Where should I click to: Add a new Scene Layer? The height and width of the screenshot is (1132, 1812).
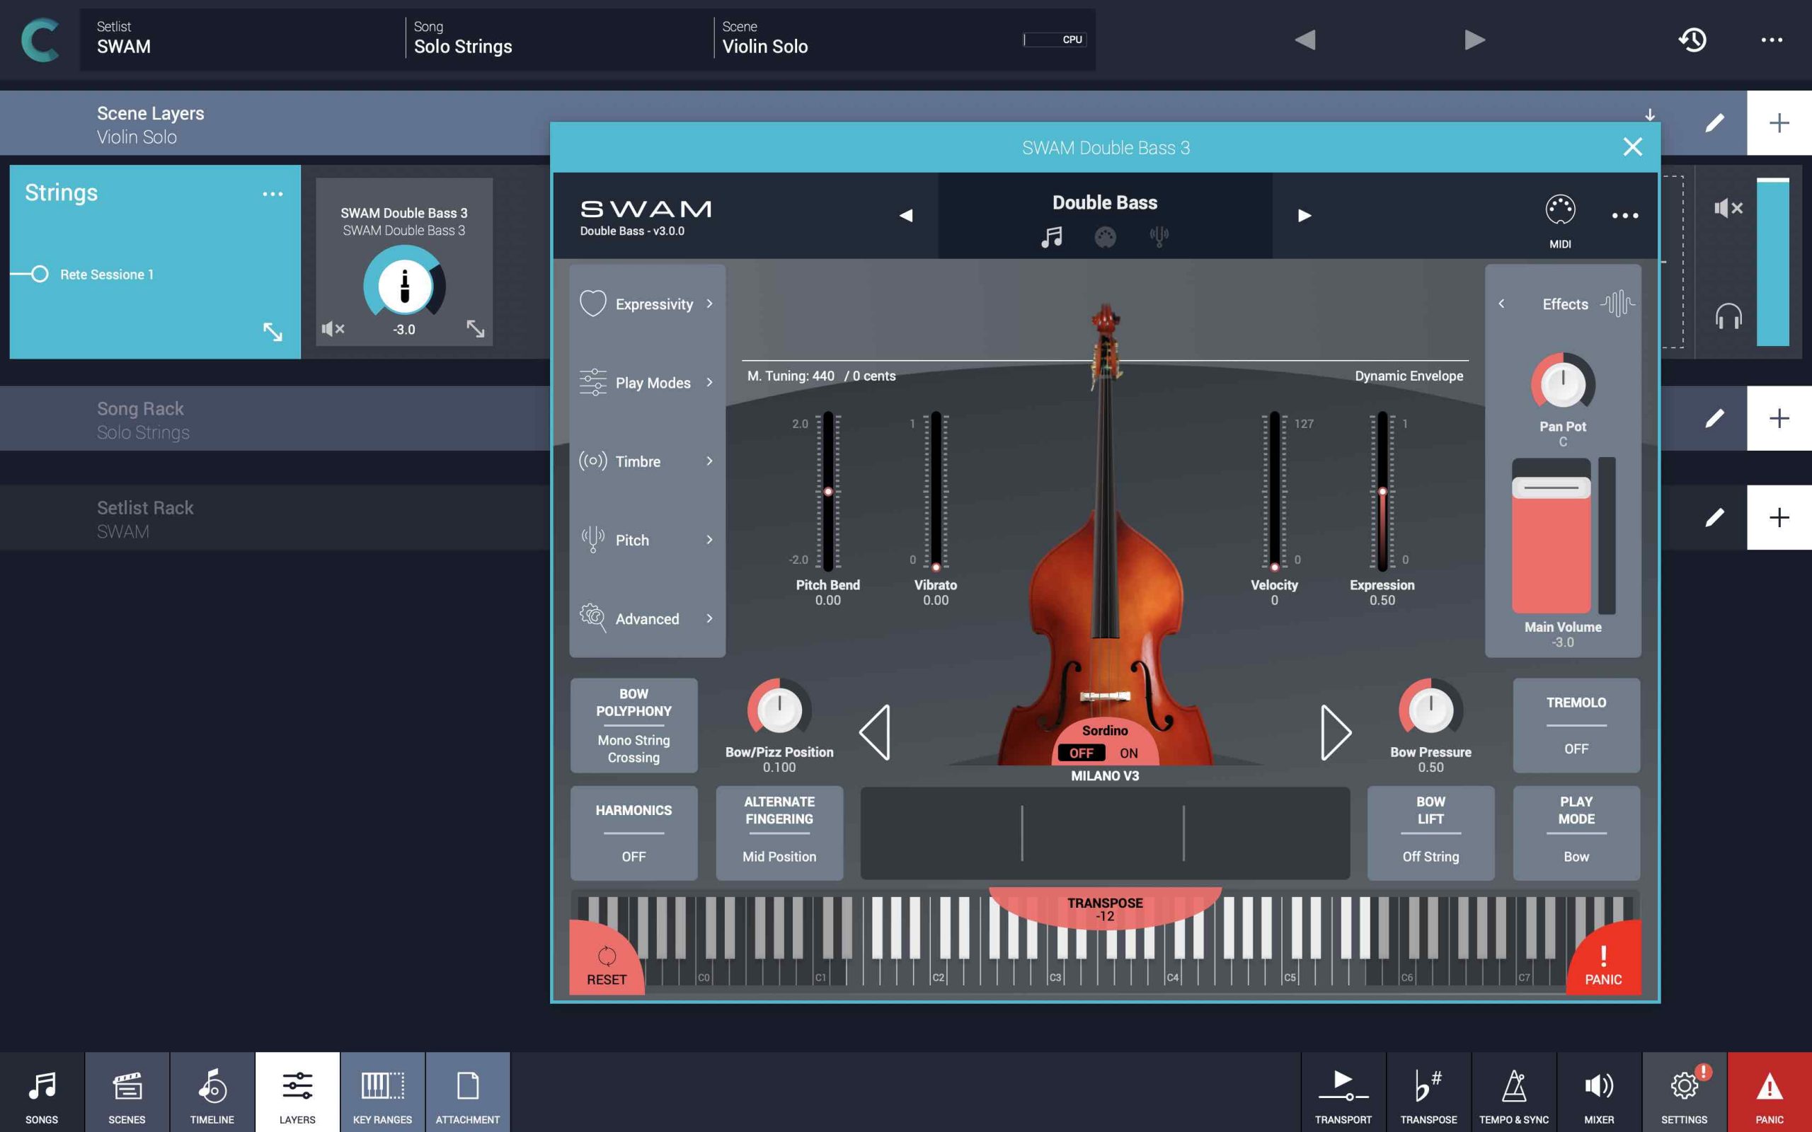tap(1780, 123)
